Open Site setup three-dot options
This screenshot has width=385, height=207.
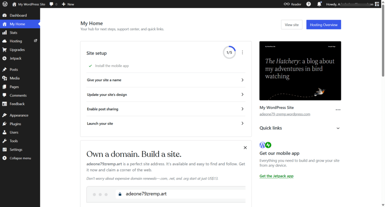coord(243,52)
